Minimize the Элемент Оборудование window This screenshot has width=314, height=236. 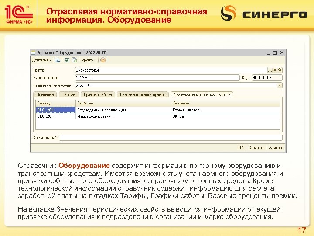(269, 53)
